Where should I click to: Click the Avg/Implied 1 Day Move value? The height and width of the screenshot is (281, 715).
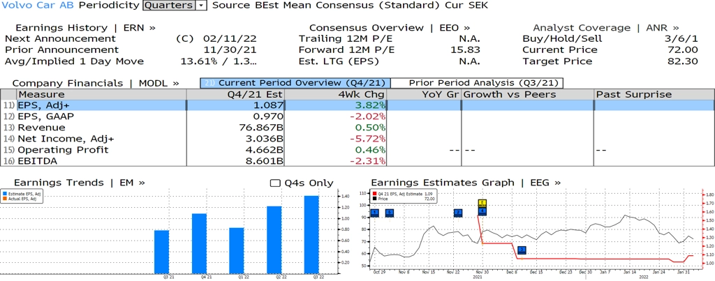[217, 61]
